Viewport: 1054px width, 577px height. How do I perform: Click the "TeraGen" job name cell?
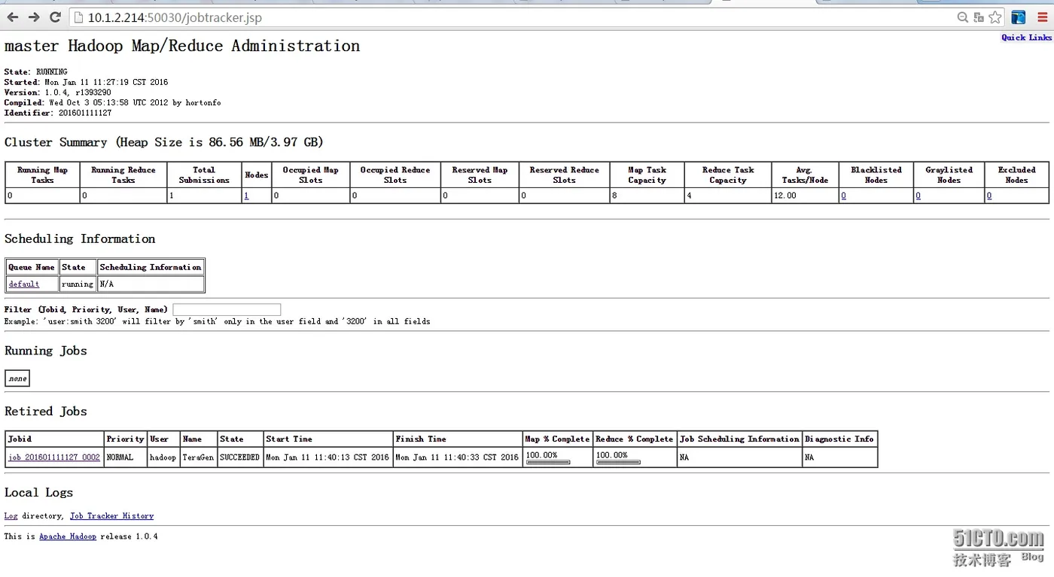pos(198,457)
